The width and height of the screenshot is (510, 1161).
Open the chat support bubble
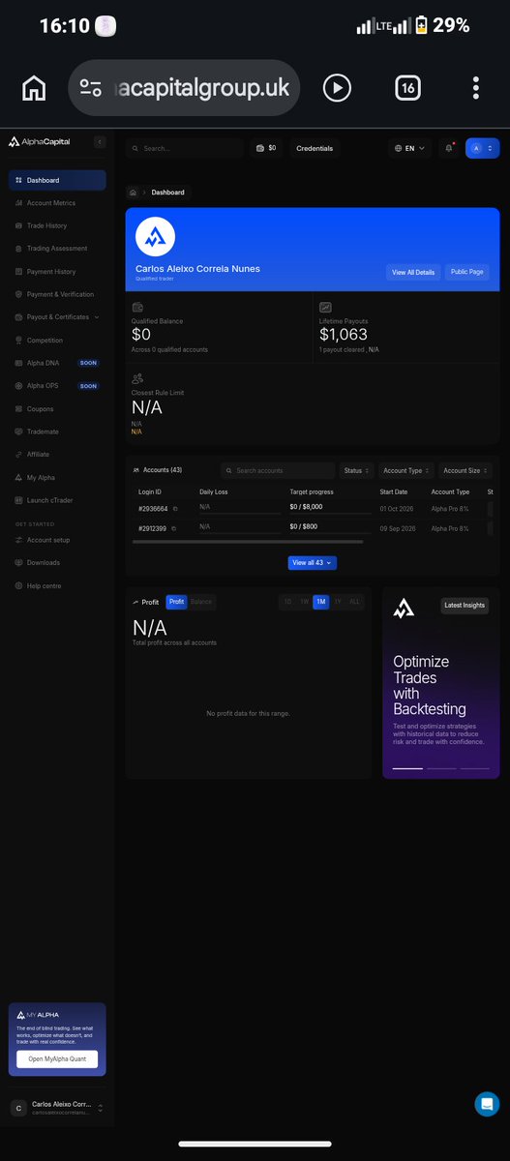pyautogui.click(x=487, y=1104)
